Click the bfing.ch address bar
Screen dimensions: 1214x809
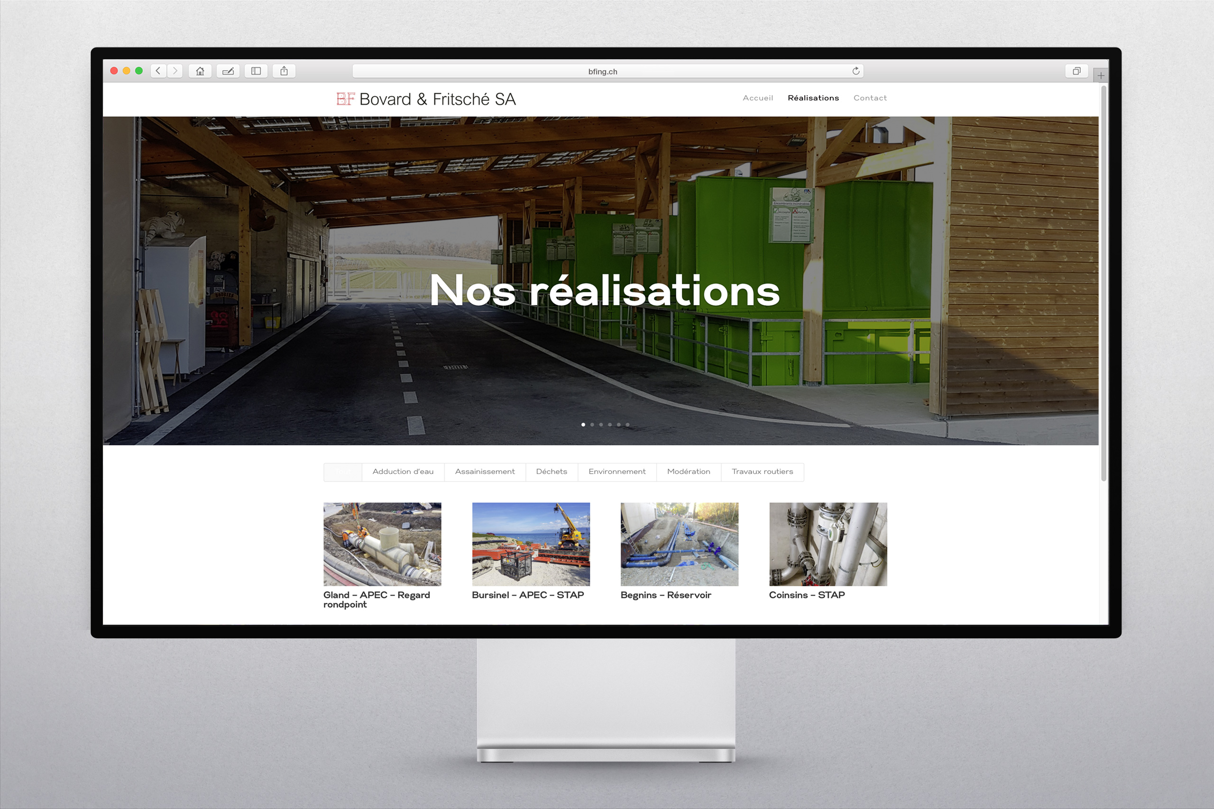[x=607, y=71]
